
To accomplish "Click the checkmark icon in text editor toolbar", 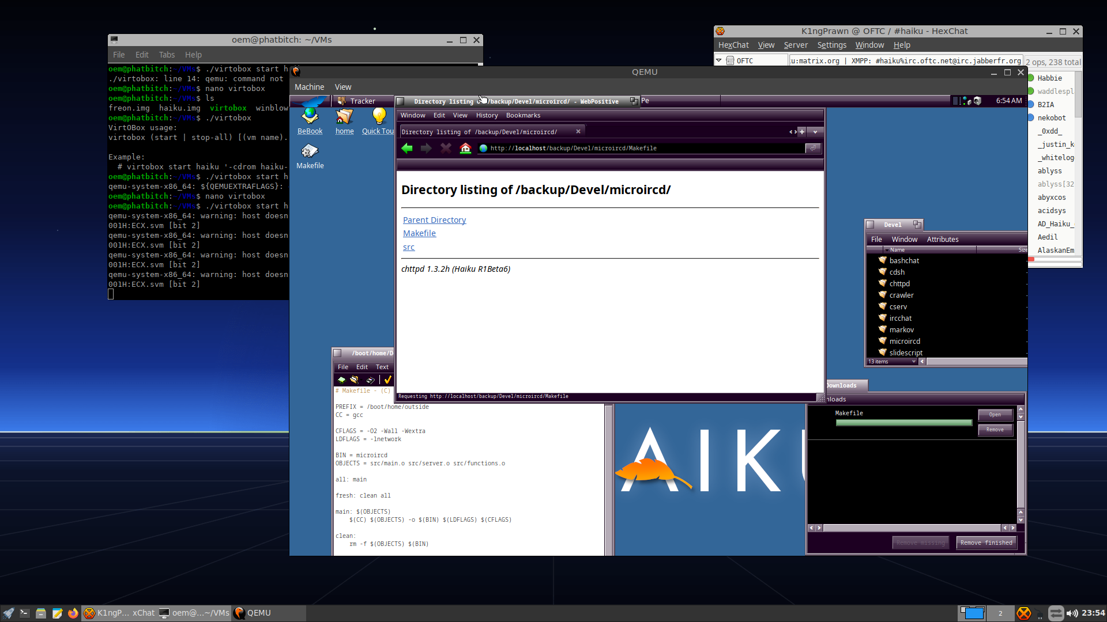I will (387, 380).
